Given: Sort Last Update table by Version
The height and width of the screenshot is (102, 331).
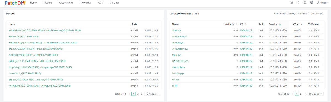Looking at the screenshot, I should click(x=275, y=24).
